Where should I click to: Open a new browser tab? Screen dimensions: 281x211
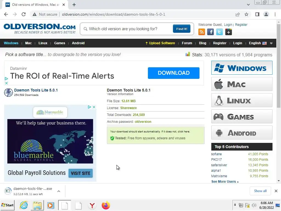click(74, 5)
